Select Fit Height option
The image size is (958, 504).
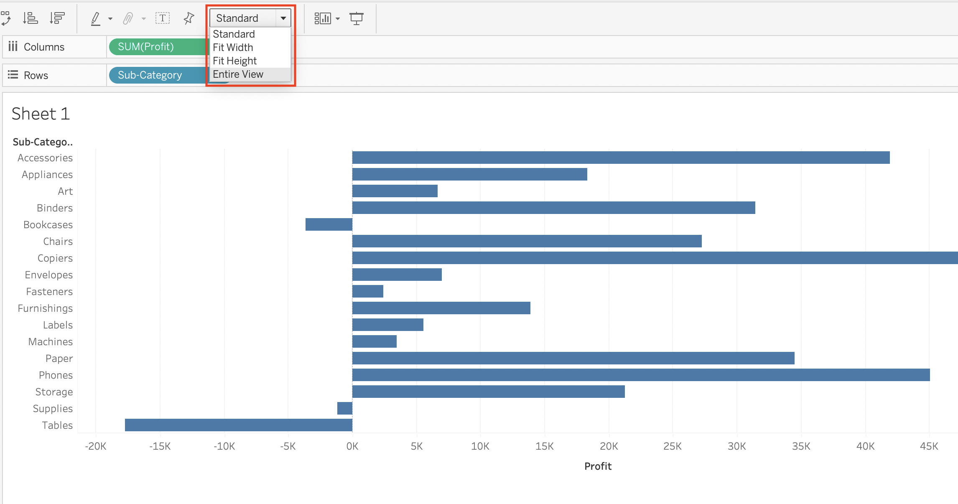click(x=234, y=61)
